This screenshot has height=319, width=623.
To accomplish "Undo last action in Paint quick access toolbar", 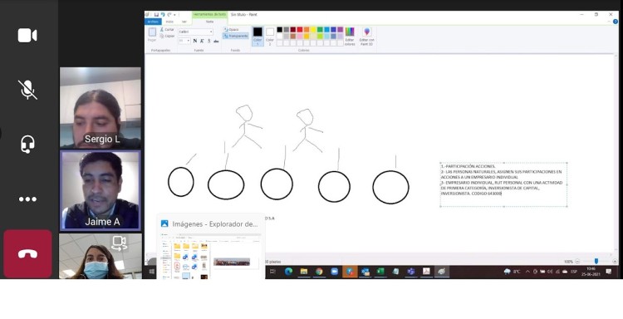I will (x=163, y=15).
